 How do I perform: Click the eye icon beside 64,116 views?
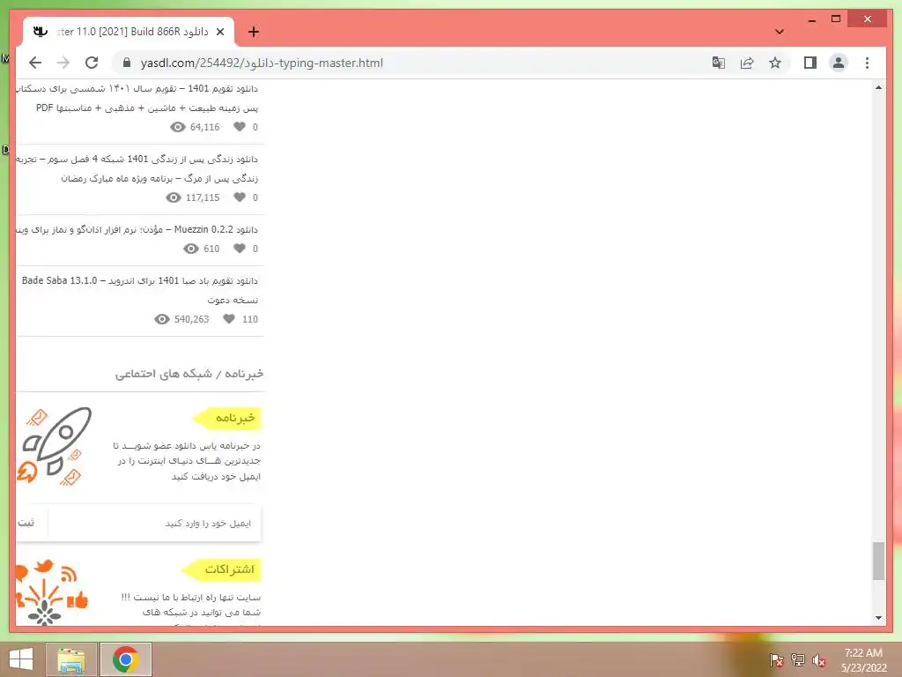(178, 127)
